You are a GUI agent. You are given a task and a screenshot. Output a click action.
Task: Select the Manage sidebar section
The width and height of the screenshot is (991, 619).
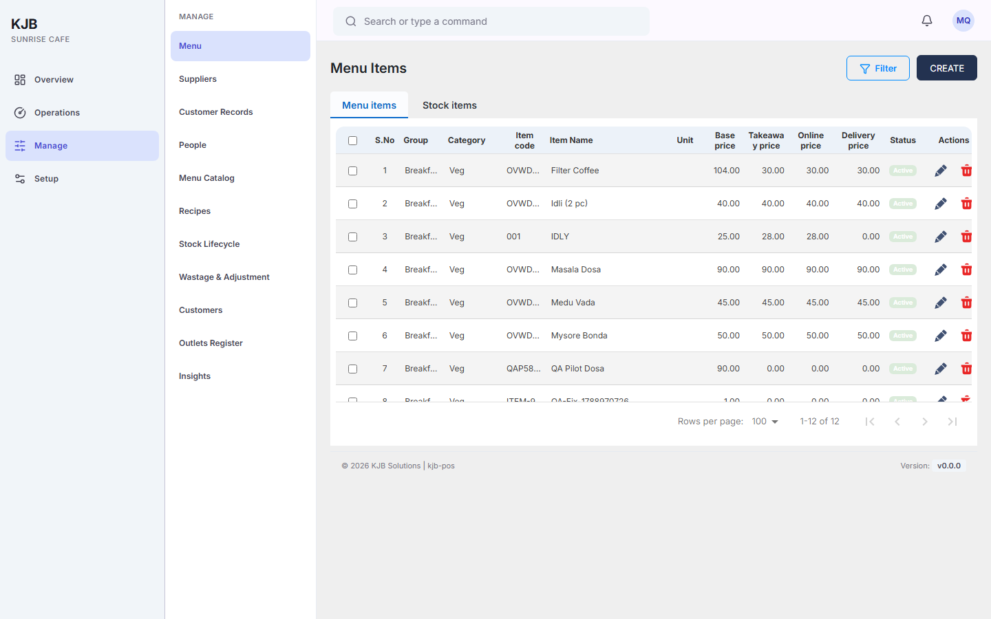82,146
